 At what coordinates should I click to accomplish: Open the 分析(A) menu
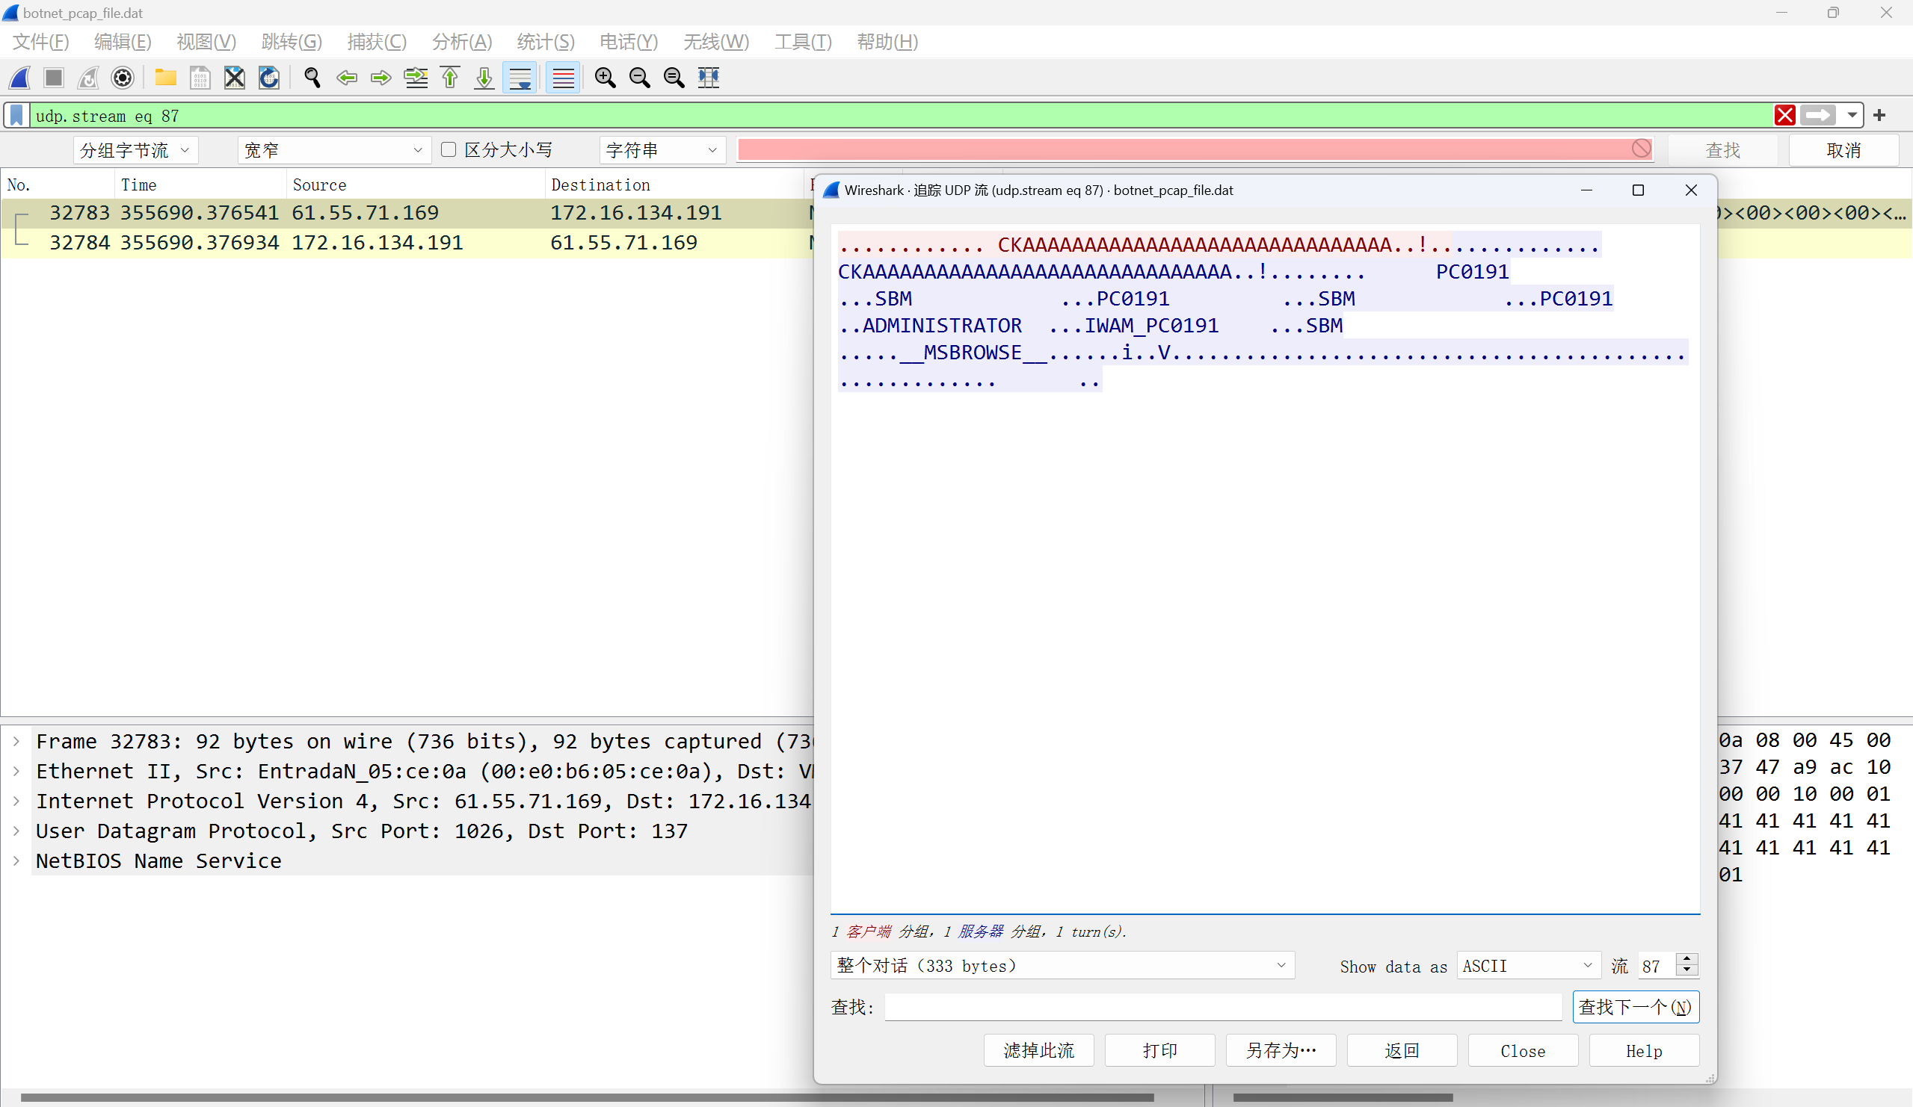coord(462,42)
